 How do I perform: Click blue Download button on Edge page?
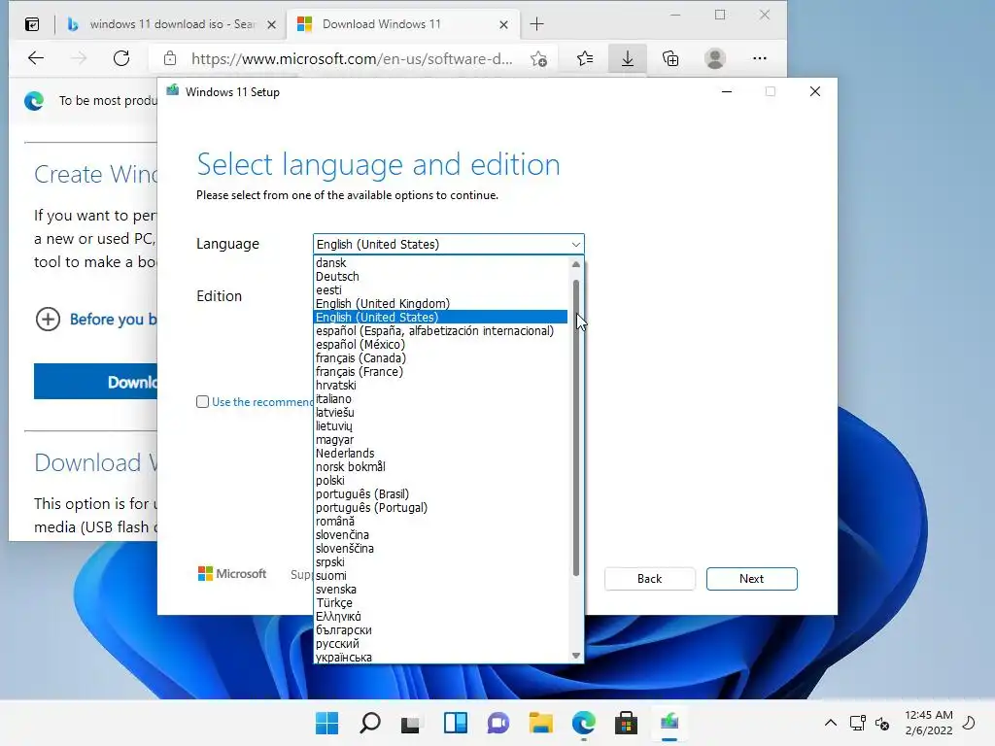(95, 381)
